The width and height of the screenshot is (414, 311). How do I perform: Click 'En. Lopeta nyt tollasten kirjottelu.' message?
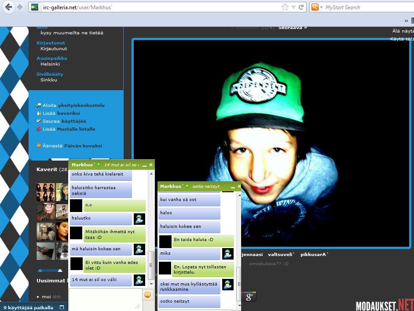tap(203, 270)
